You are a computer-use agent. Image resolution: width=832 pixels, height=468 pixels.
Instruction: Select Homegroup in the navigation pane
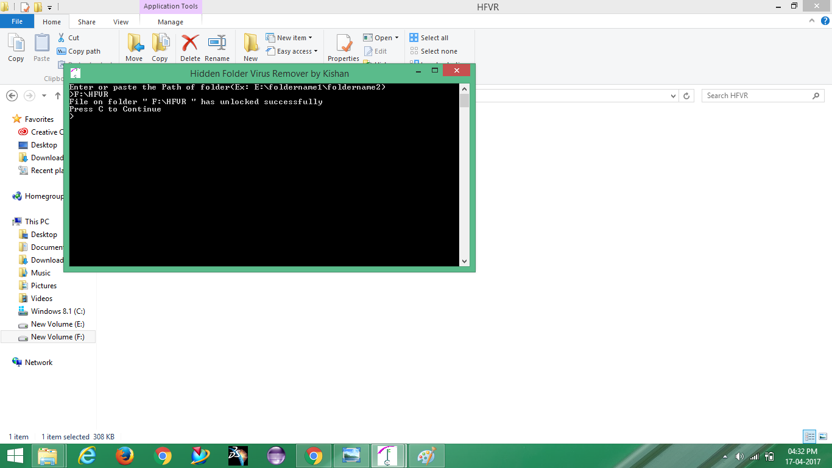(44, 196)
